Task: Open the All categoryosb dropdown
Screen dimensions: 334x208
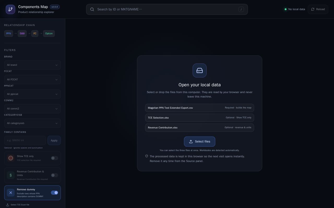Action: pos(32,123)
